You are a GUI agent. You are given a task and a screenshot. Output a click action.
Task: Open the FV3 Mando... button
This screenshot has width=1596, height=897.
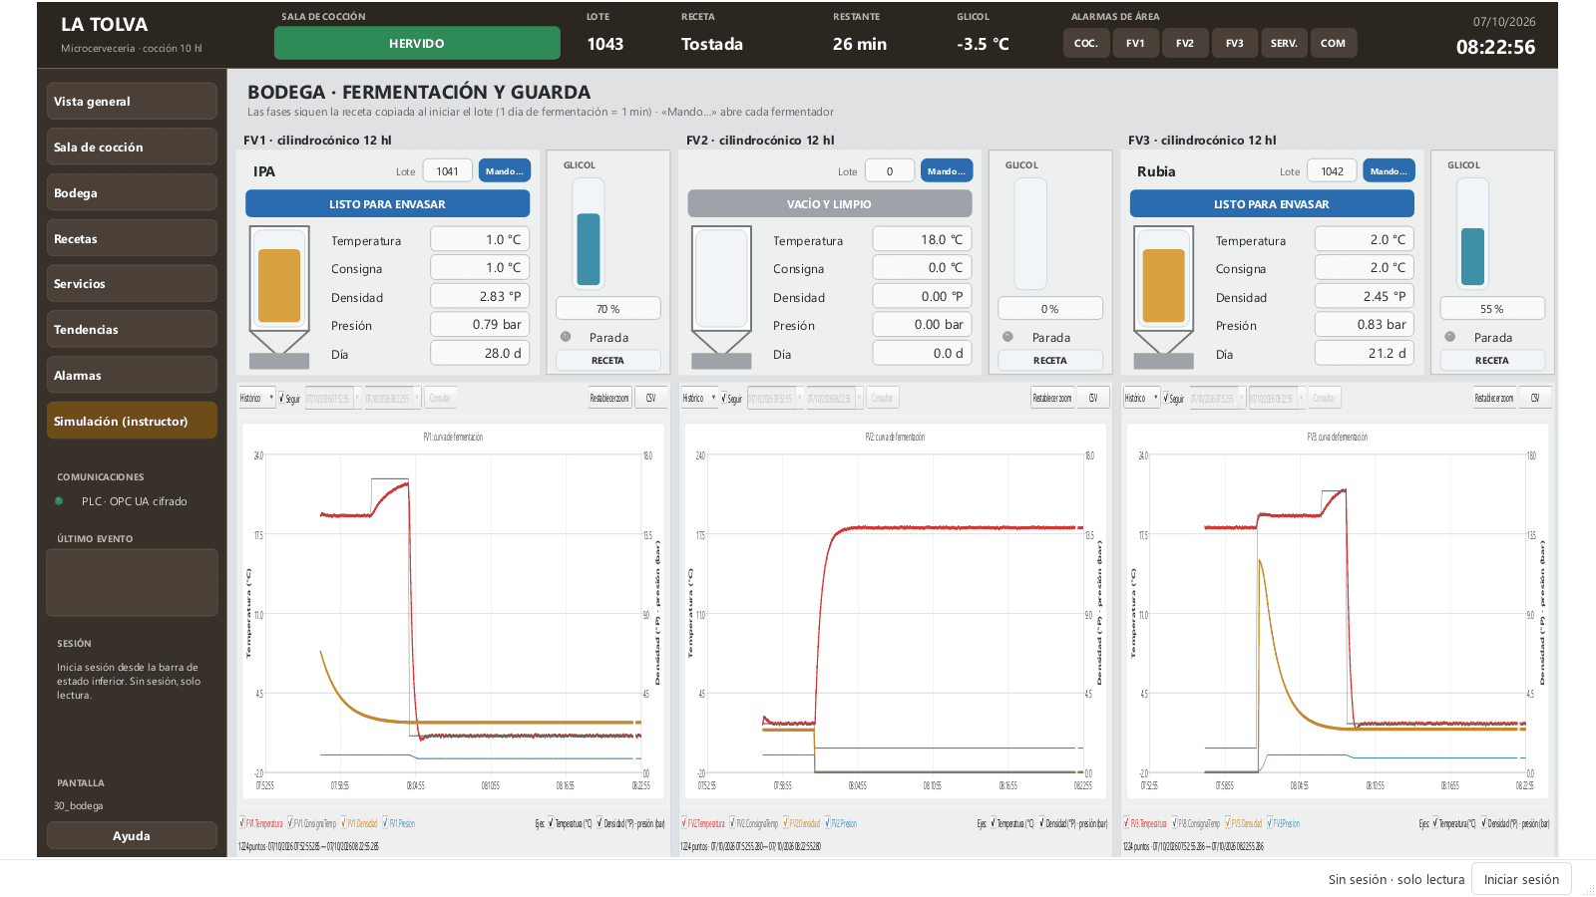[x=1389, y=170]
